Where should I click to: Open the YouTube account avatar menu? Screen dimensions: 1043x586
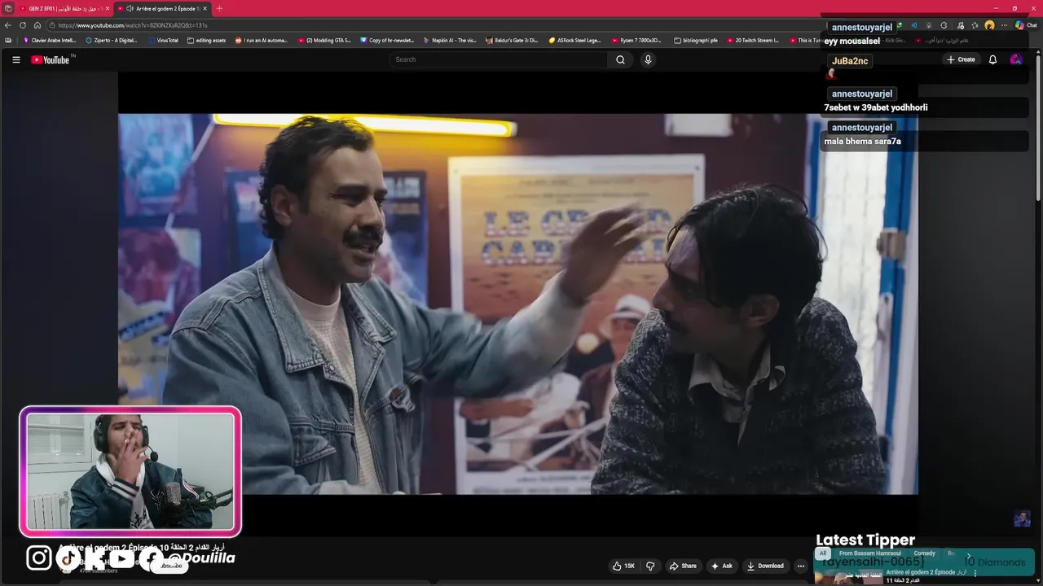click(1015, 59)
